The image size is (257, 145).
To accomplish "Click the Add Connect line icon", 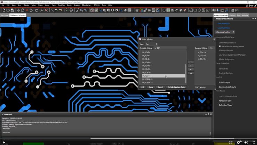I will pos(52,10).
